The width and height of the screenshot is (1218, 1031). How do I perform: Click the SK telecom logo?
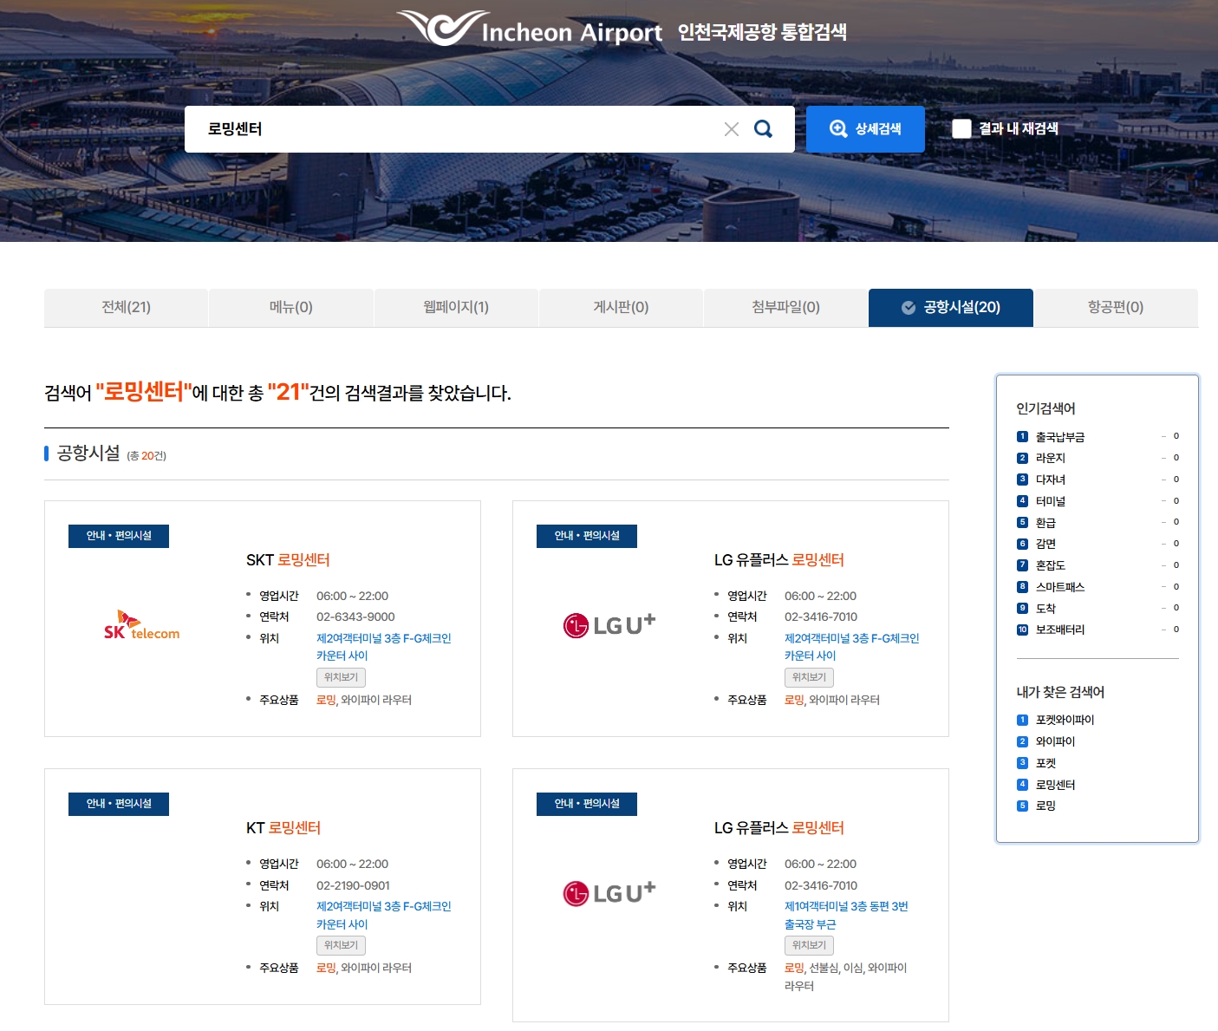pos(141,625)
